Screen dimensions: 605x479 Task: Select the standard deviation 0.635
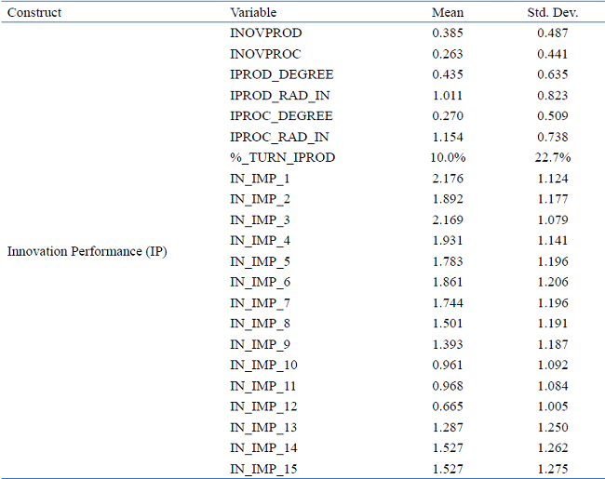553,74
